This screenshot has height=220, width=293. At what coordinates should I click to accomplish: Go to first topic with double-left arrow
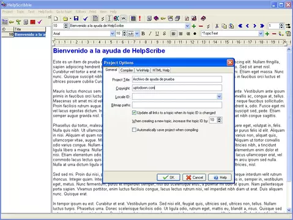[x=240, y=26]
